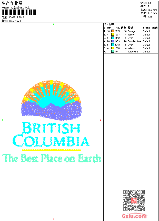Select the Yellow swatch beside stitch count 553
Screen dimensions: 159x221
click(x=113, y=34)
